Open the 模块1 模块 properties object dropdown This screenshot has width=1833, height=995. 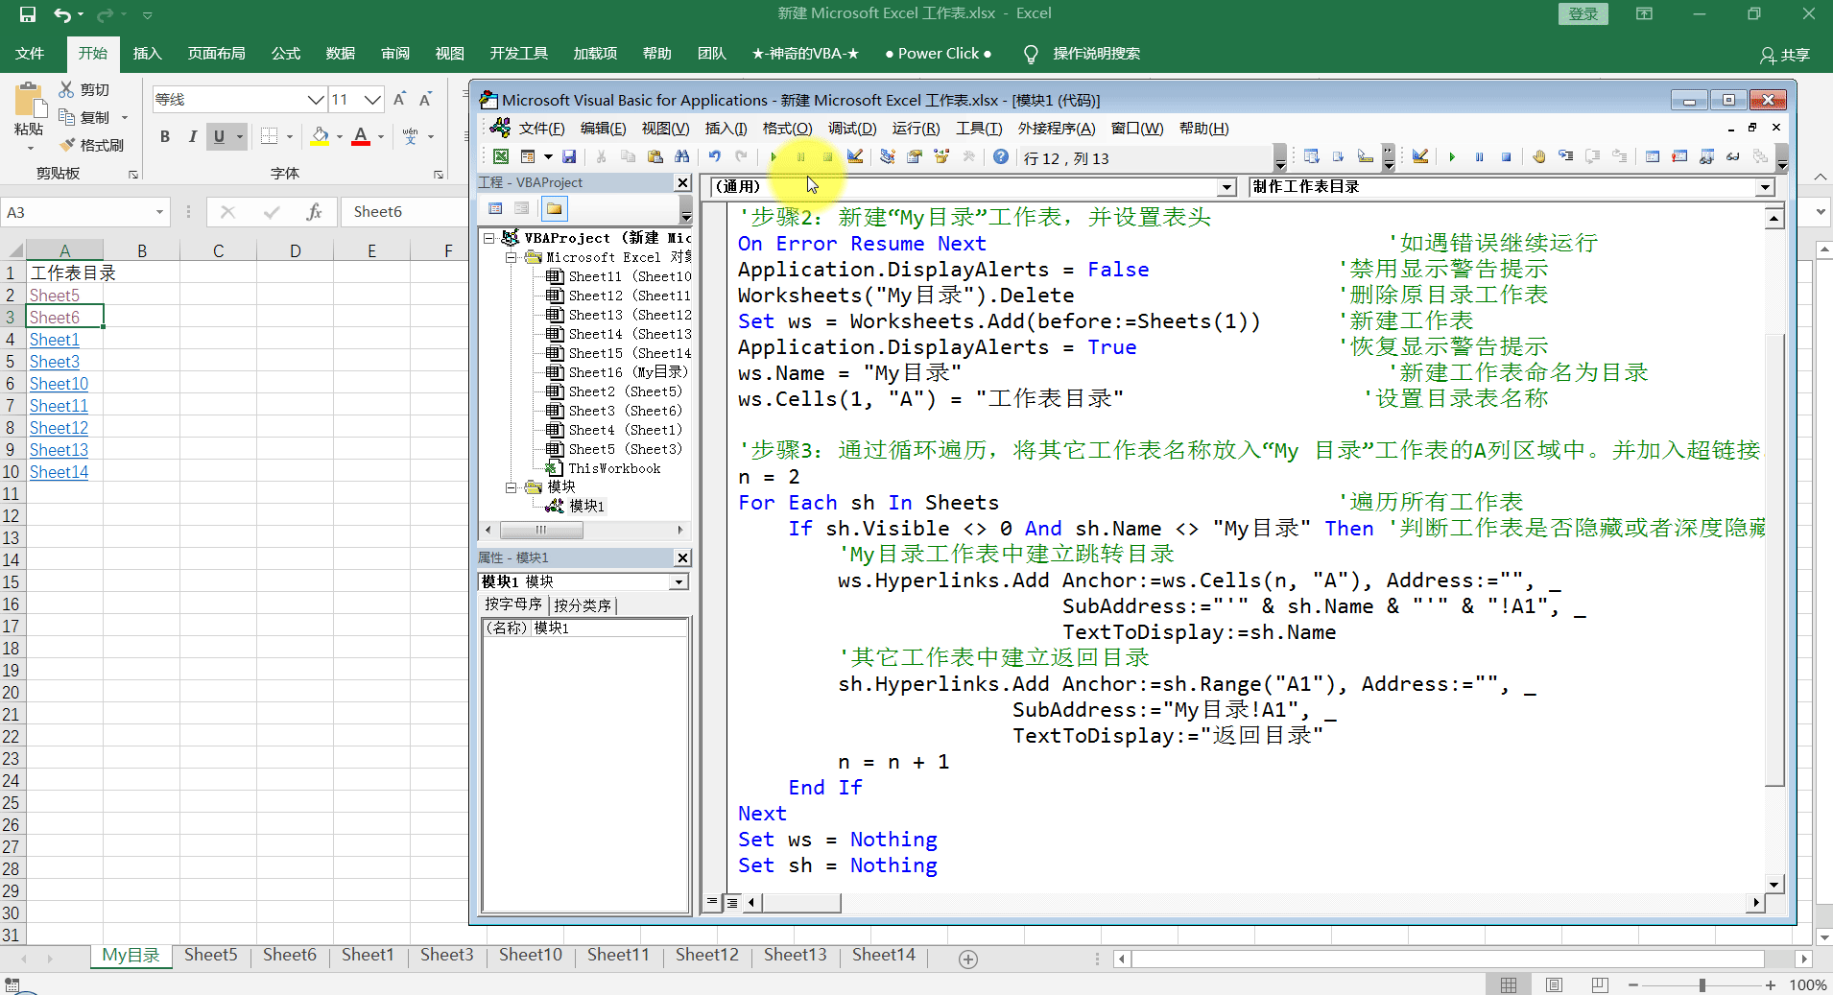coord(679,581)
